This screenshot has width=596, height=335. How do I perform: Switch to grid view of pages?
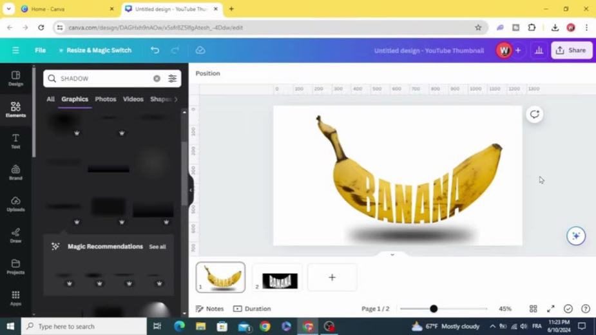[534, 309]
